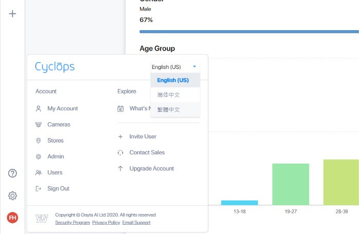The width and height of the screenshot is (359, 234).
Task: Click the Admin gear icon
Action: [x=38, y=157]
